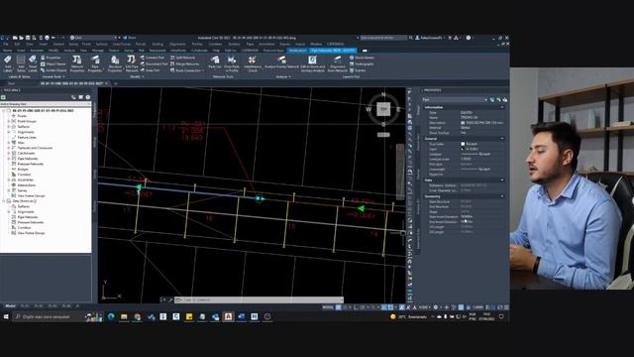
Task: Click the Add Labels ribbon icon
Action: coord(7,63)
